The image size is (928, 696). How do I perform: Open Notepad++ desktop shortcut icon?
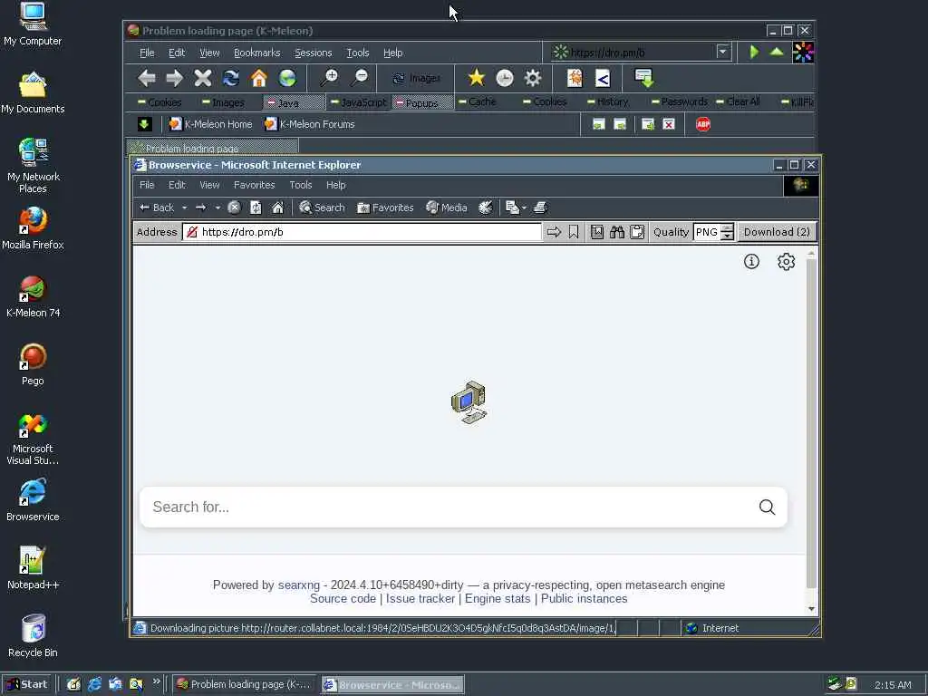coord(33,568)
